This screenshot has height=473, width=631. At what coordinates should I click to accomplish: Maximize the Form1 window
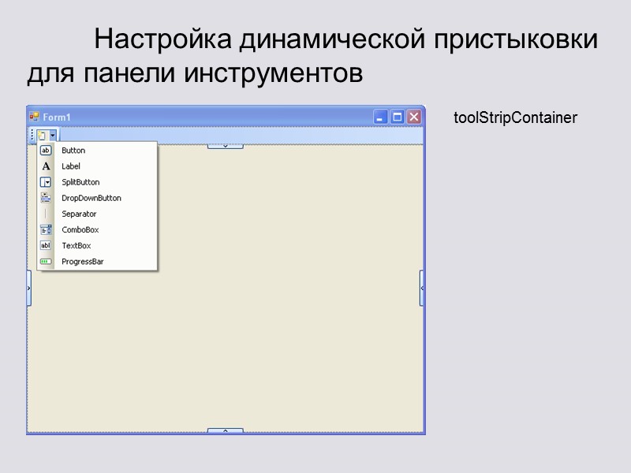[398, 117]
